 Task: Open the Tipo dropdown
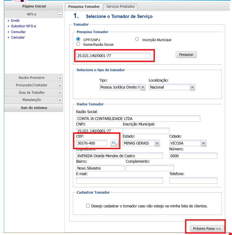(x=122, y=87)
